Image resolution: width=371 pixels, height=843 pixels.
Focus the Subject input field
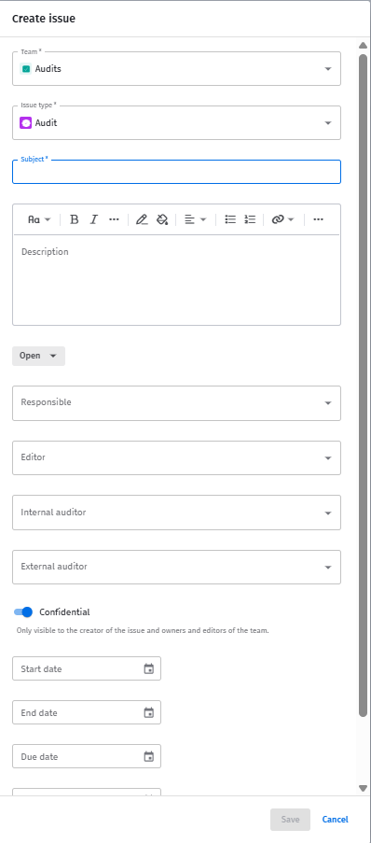coord(176,172)
